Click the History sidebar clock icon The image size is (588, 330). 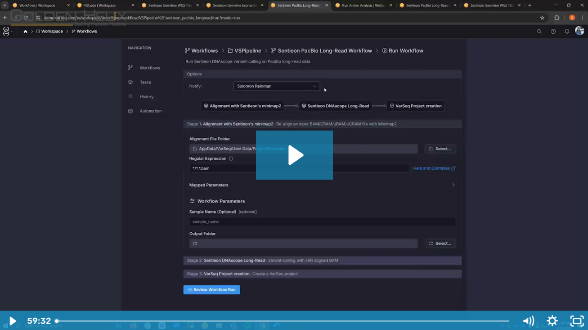pyautogui.click(x=130, y=96)
